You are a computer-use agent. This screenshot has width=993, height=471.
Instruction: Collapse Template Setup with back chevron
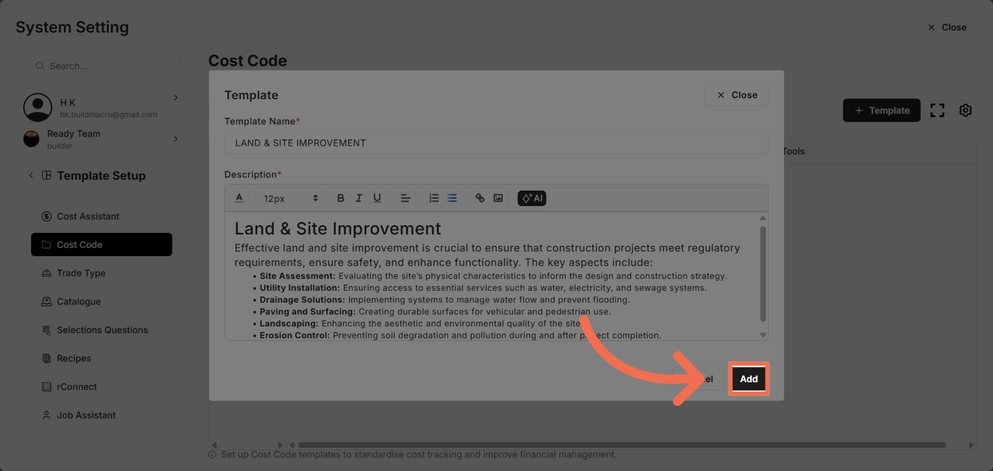click(x=31, y=175)
